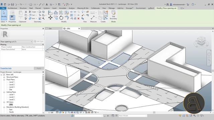Toggle the Properties palette button in ribbon
This screenshot has width=214, height=120.
coord(12,18)
